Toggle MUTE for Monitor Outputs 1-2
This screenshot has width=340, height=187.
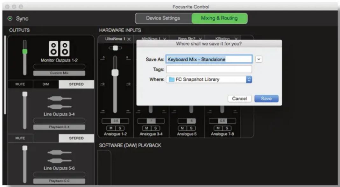pos(20,84)
